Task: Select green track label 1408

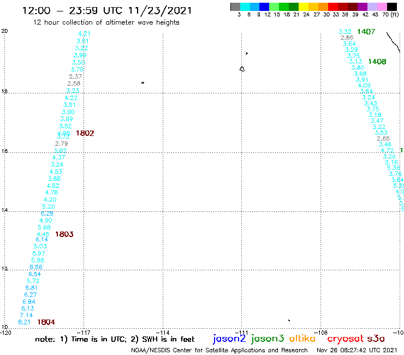Action: [377, 62]
